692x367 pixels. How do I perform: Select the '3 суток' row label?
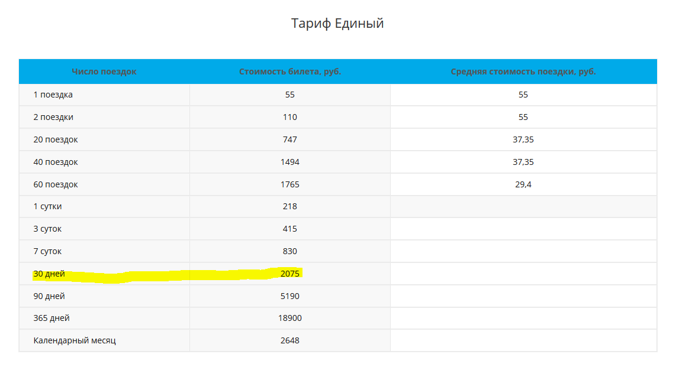(48, 229)
